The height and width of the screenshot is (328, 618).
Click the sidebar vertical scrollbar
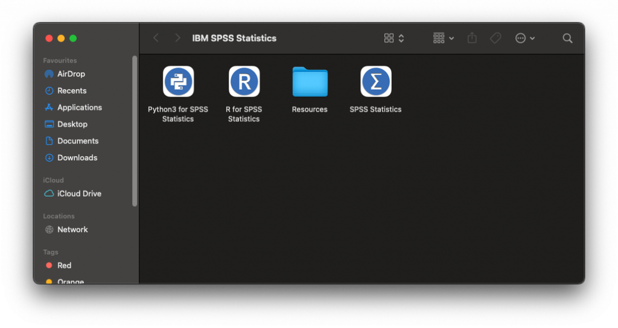[135, 131]
